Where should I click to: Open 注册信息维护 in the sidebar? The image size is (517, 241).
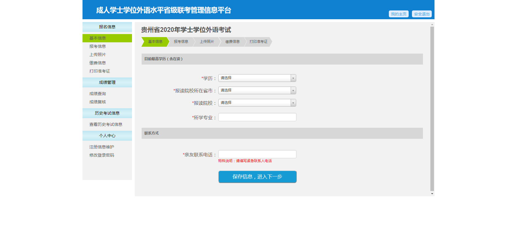click(102, 147)
